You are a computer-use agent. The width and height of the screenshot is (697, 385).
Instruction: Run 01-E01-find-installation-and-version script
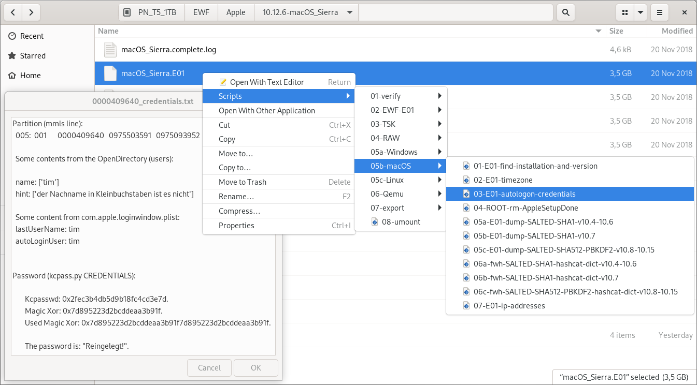pyautogui.click(x=570, y=166)
